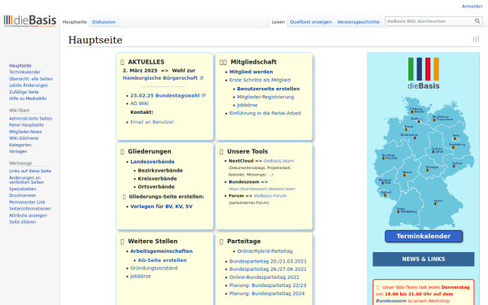Open Panel Hauptseite link
Viewport: 488px width, 305px height.
pyautogui.click(x=26, y=124)
